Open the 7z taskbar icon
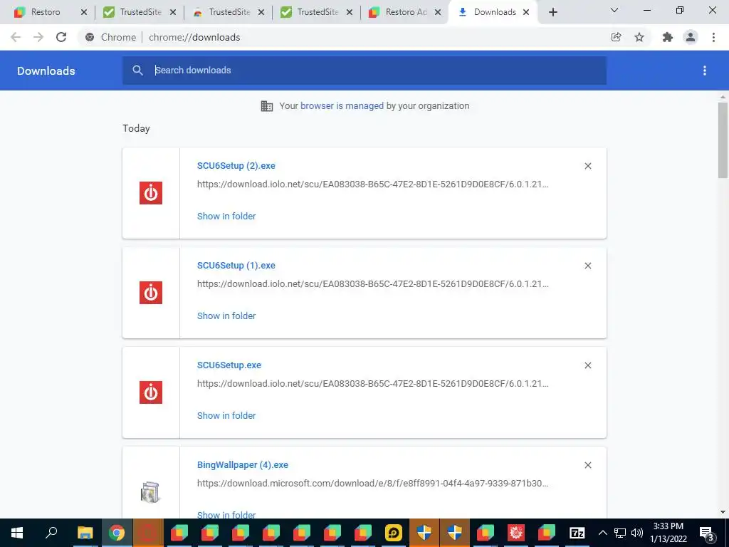729x547 pixels. coord(577,533)
